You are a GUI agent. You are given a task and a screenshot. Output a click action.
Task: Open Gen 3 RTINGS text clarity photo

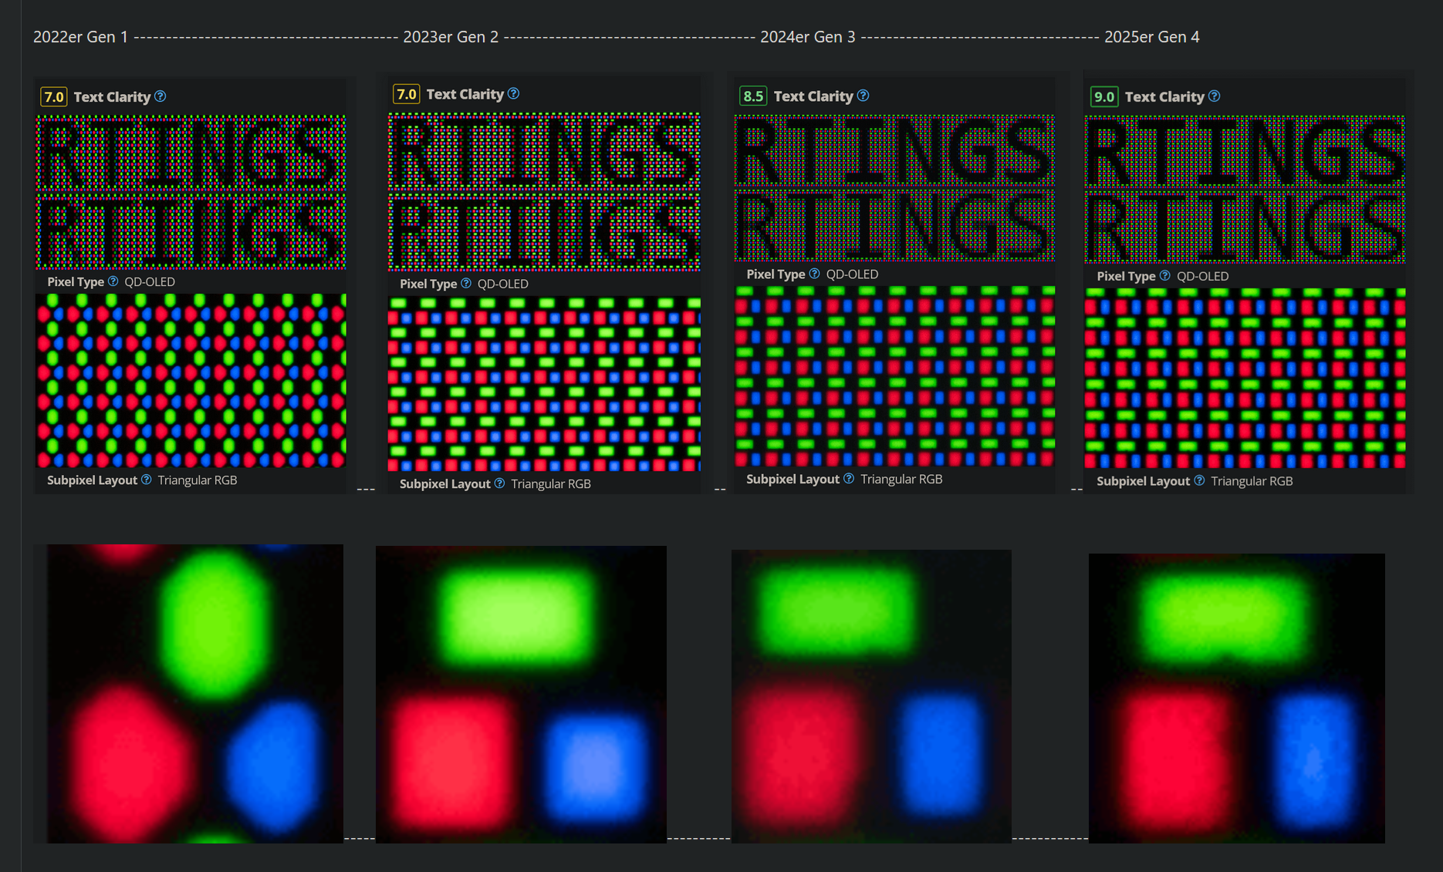[x=894, y=188]
